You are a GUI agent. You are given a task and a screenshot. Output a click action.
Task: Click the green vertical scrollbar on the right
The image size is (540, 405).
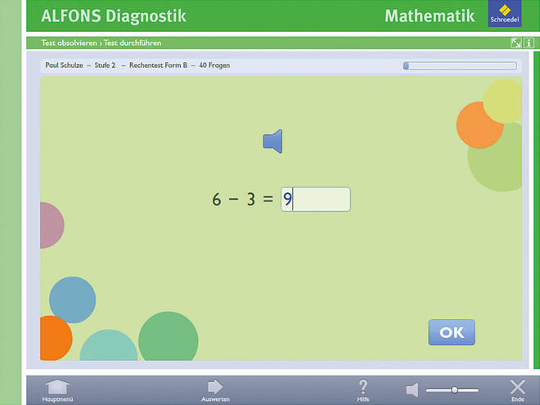pyautogui.click(x=537, y=210)
